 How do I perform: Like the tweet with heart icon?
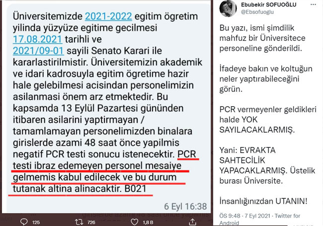pyautogui.click(x=135, y=222)
